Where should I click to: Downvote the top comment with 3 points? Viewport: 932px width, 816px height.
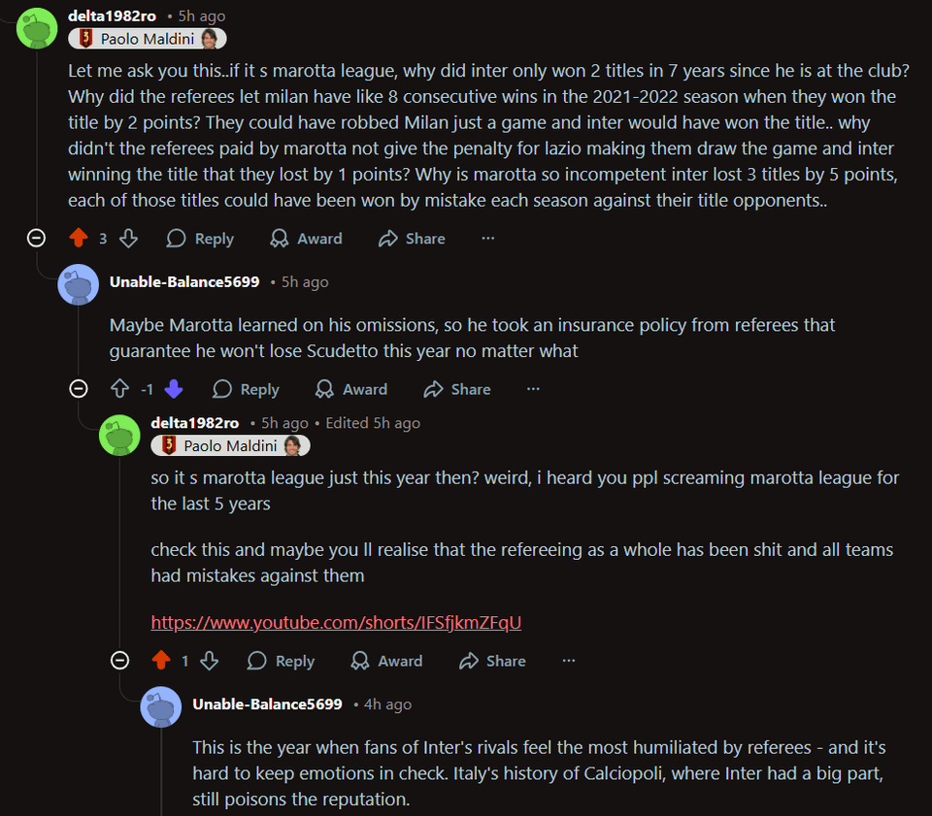point(127,239)
